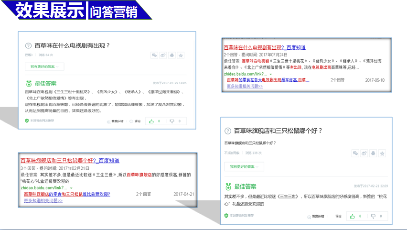Open sub-result 百草味旗舰店的零食和三只松鼠谁比较受欢迎

67,194
